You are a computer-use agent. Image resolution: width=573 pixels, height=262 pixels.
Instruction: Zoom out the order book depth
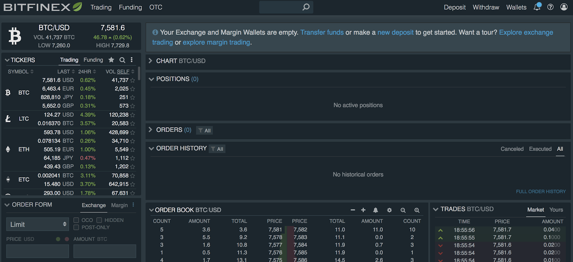(x=403, y=210)
